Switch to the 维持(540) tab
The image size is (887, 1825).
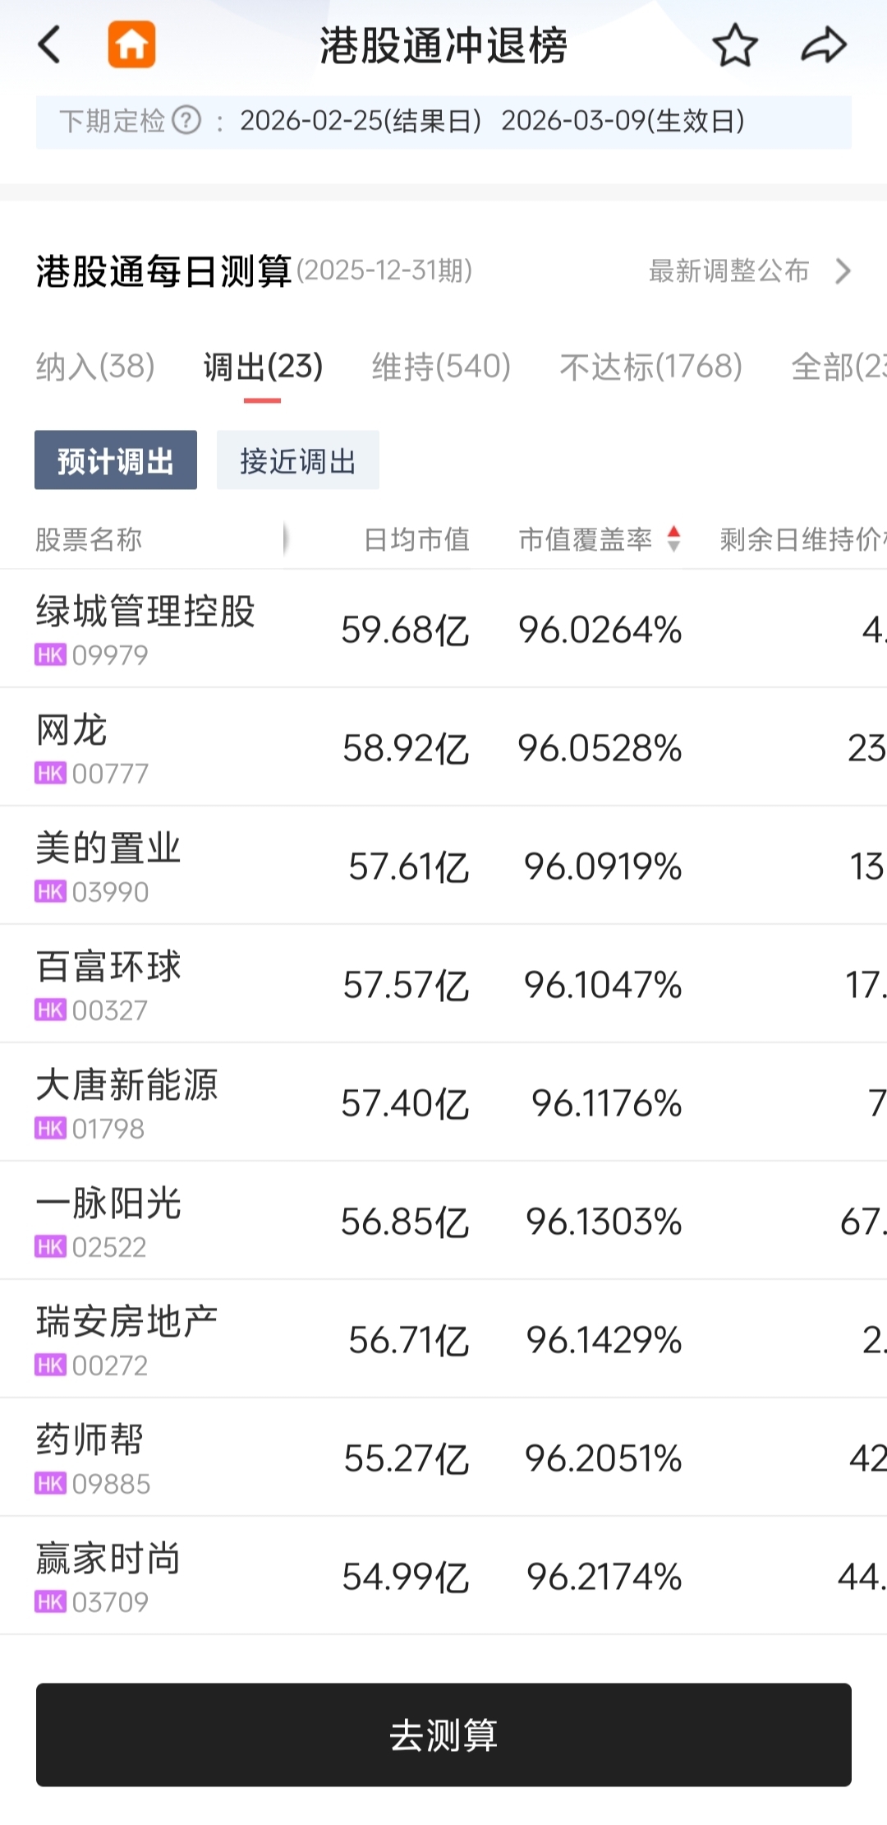441,367
